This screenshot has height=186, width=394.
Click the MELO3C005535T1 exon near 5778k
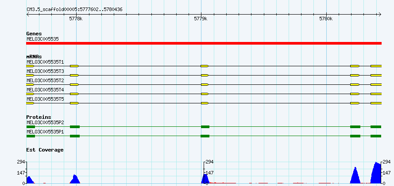tap(74, 66)
